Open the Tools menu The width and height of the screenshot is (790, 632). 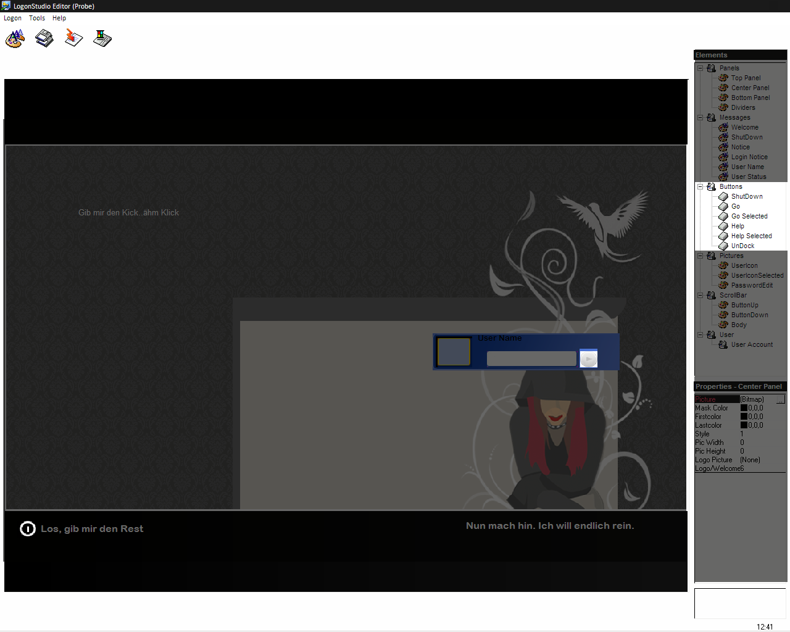click(x=37, y=18)
